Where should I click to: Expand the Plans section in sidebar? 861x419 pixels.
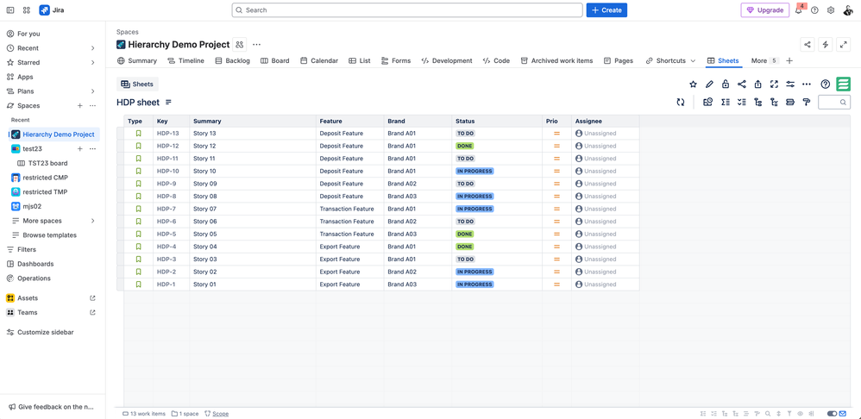[x=92, y=91]
